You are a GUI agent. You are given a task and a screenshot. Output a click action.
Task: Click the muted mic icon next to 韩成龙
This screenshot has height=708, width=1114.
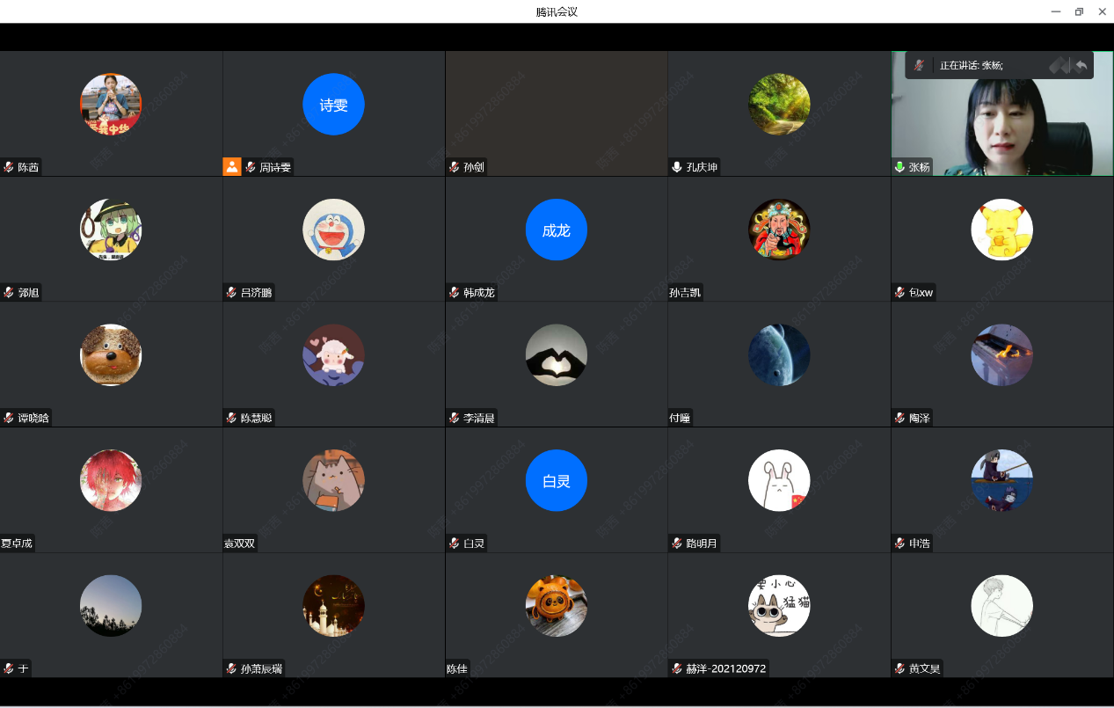click(x=455, y=293)
